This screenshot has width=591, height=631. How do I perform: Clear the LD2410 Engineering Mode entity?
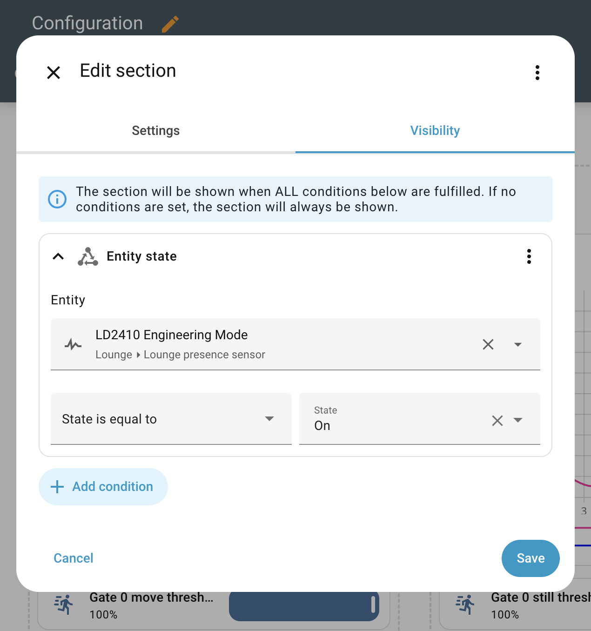(488, 344)
